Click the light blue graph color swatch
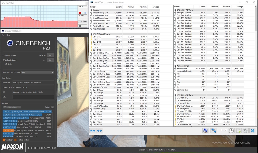Image resolution: width=258 pixels, height=153 pixels. [85, 13]
